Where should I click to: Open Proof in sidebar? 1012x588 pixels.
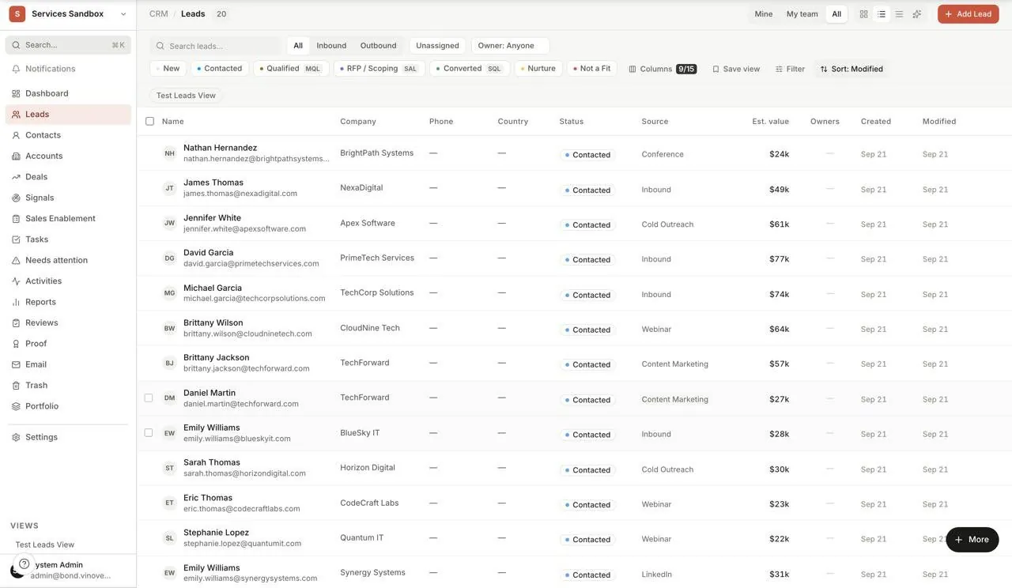click(x=68, y=344)
